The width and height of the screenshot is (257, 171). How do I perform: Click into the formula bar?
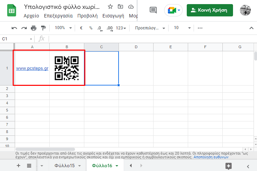tap(152, 39)
